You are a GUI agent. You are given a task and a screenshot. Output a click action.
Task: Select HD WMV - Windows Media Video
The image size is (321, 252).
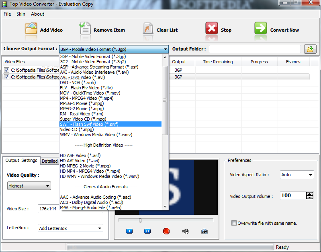pyautogui.click(x=110, y=176)
